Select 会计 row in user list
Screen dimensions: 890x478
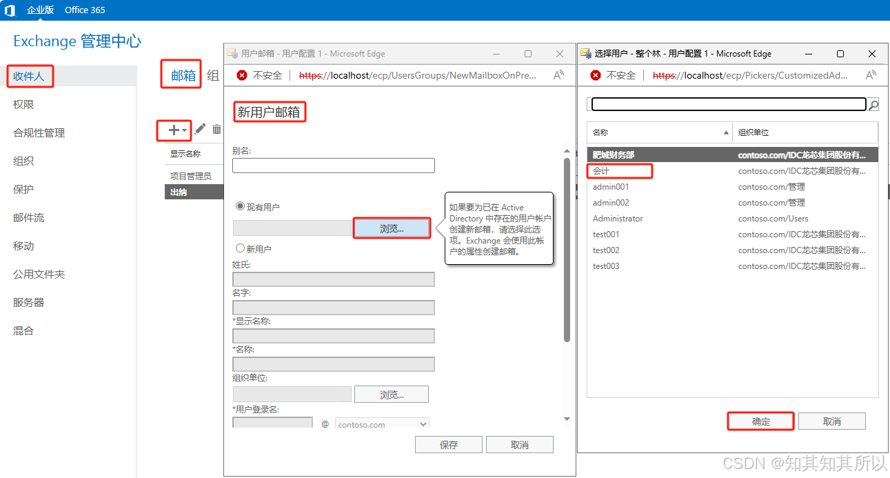point(733,171)
